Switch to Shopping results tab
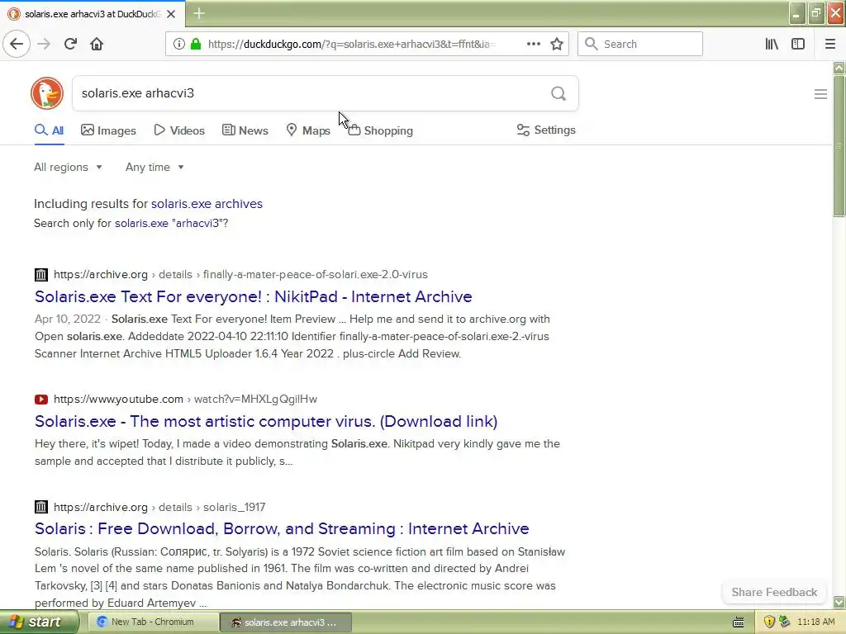The height and width of the screenshot is (634, 846). (380, 130)
